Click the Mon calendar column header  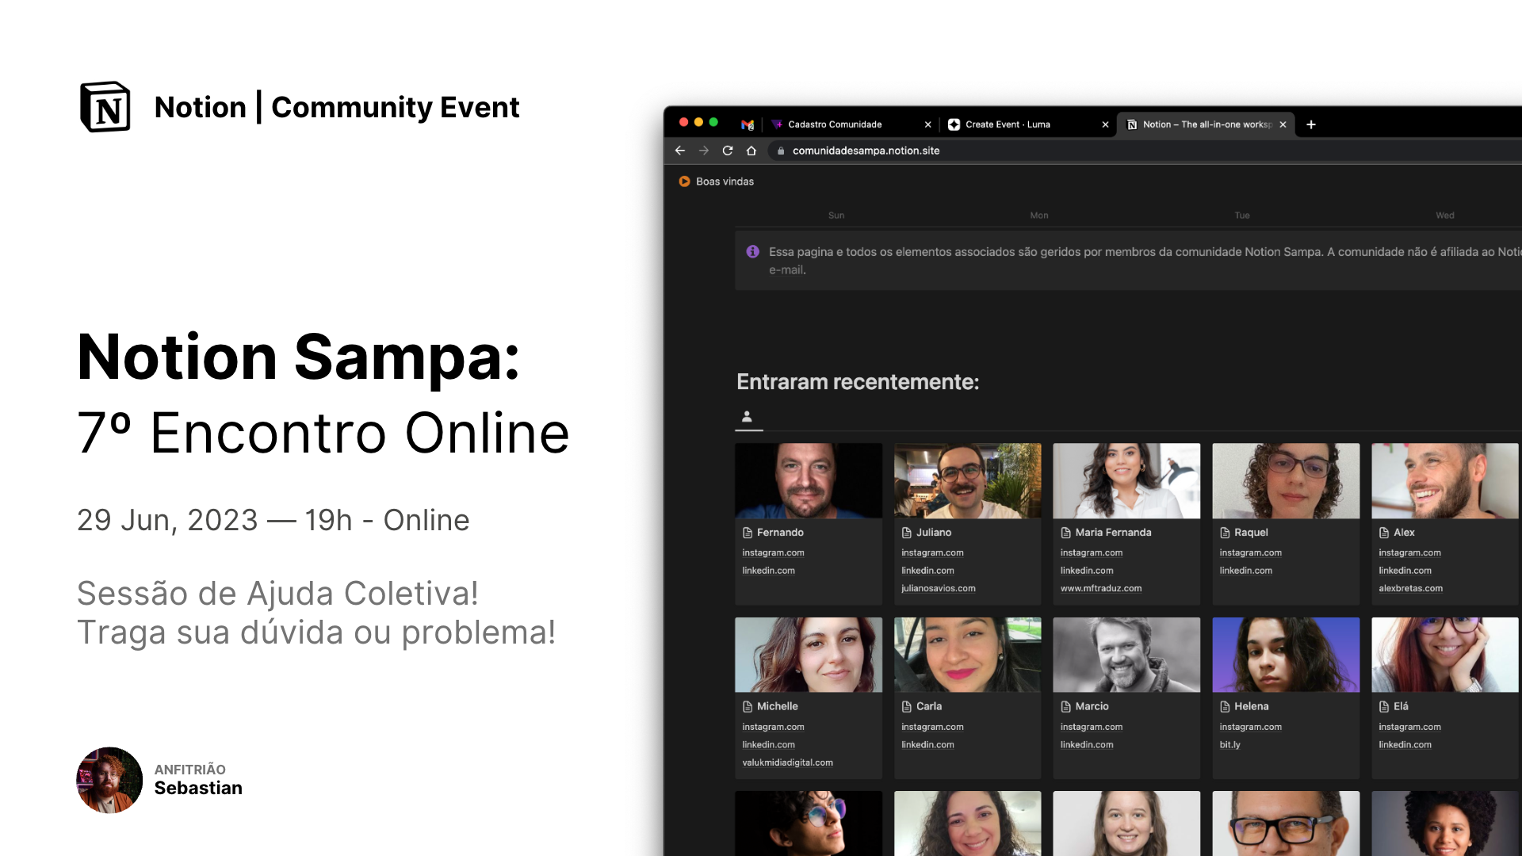[1039, 216]
